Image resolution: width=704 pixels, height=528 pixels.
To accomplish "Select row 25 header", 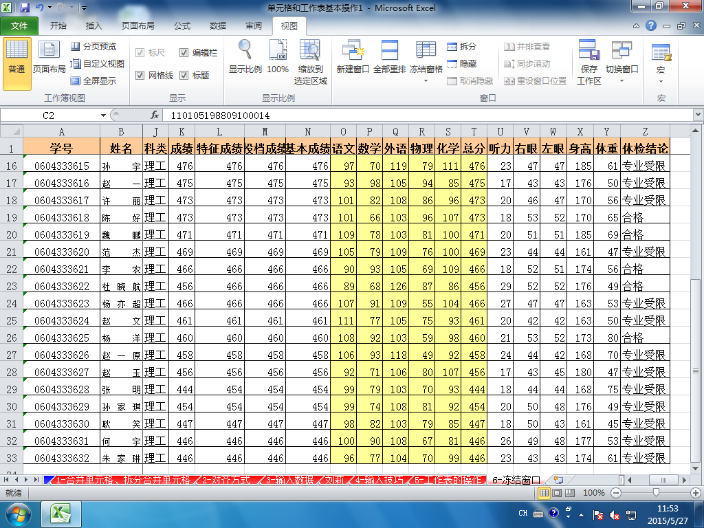I will click(x=11, y=320).
